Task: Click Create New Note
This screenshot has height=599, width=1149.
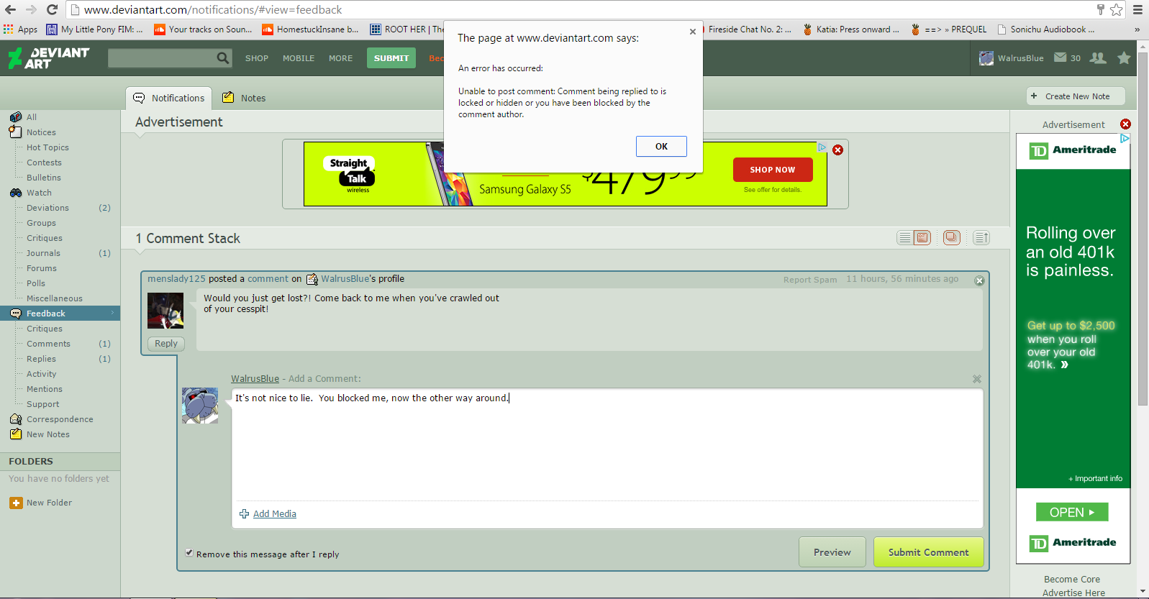Action: pos(1076,96)
